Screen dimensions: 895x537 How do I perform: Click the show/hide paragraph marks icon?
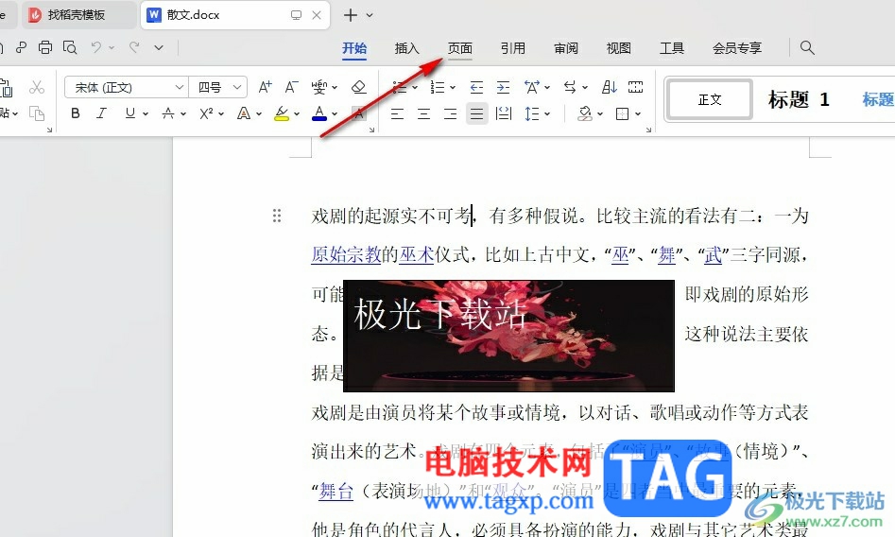point(570,87)
